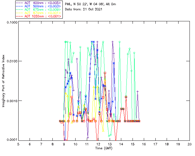Click the x-axis label 9

[x=64, y=144]
